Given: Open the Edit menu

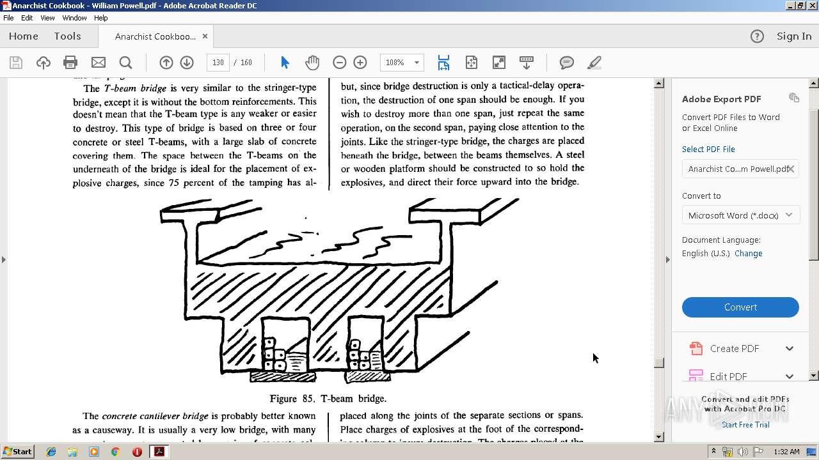Looking at the screenshot, I should pyautogui.click(x=27, y=18).
